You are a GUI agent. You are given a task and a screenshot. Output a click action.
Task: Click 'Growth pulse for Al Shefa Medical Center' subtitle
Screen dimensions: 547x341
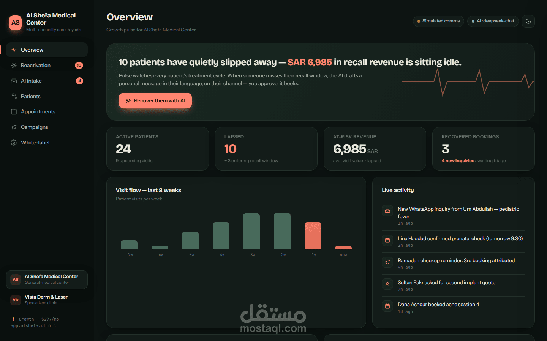point(151,30)
